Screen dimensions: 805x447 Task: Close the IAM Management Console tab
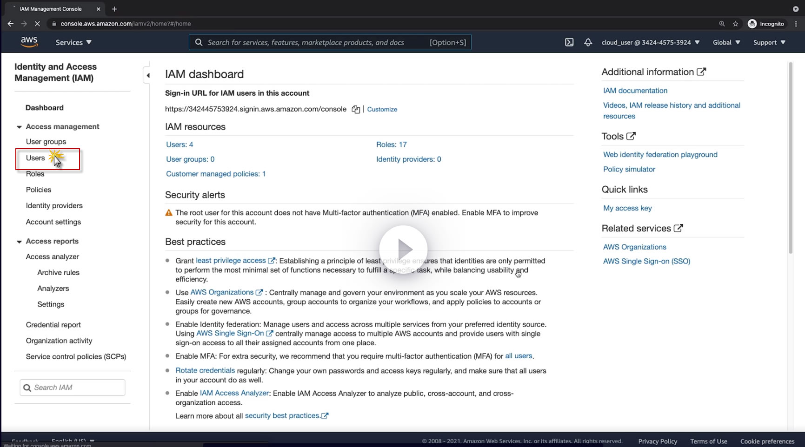pyautogui.click(x=98, y=9)
